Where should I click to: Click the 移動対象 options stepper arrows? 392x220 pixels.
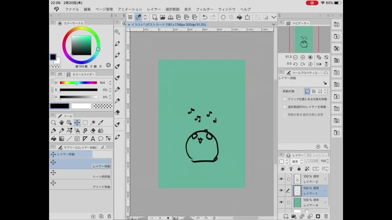325,91
